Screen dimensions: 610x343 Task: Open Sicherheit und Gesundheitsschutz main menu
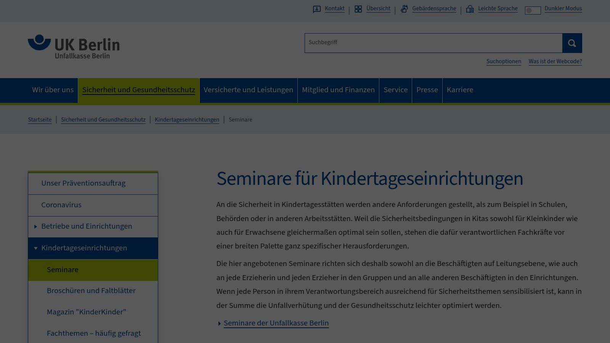[x=139, y=90]
